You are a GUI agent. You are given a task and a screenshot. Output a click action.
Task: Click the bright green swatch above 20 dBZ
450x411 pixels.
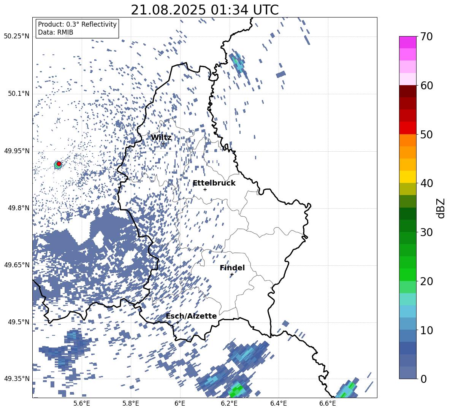click(407, 275)
